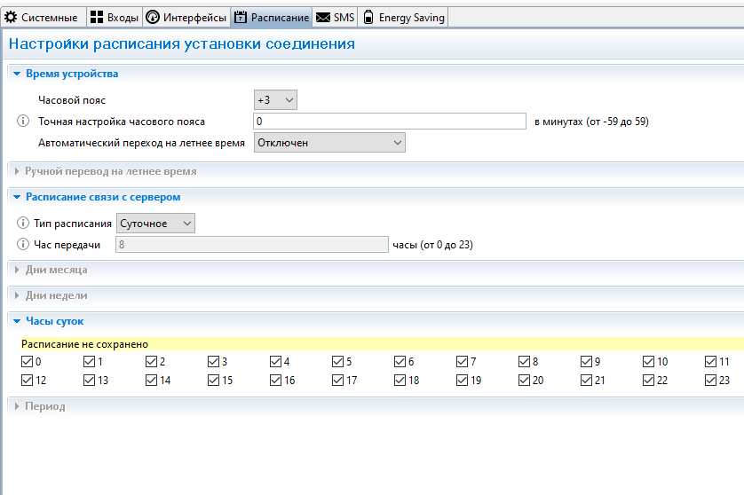Switch to the Интерфейсы tab
744x495 pixels.
point(186,18)
